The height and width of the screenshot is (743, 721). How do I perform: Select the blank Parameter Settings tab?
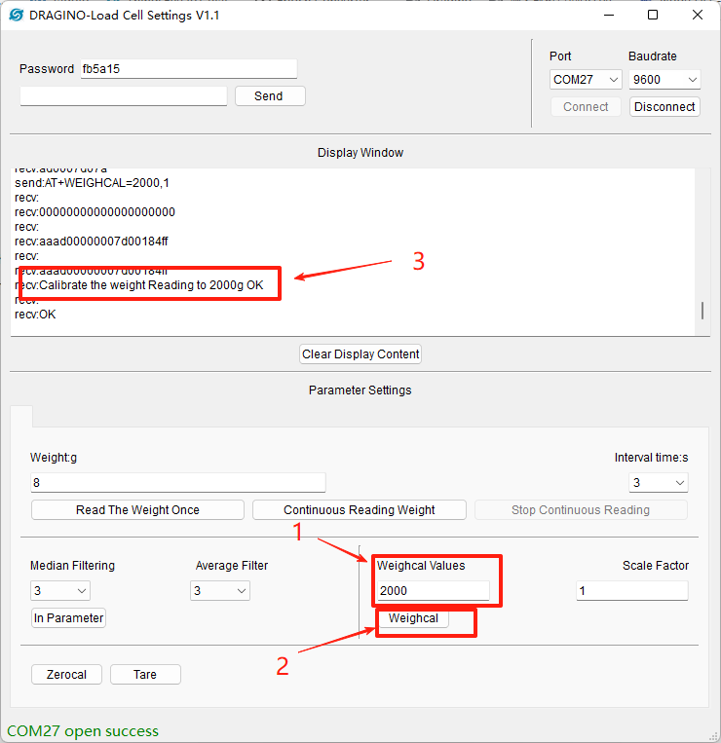pos(21,416)
